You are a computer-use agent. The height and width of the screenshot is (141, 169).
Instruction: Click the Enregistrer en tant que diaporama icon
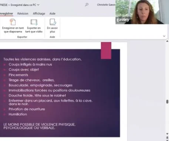pyautogui.click(x=13, y=22)
